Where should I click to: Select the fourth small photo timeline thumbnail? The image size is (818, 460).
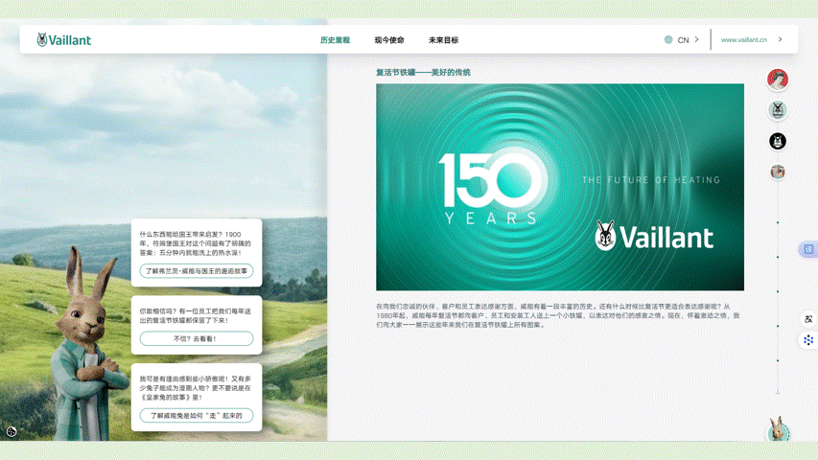[778, 172]
